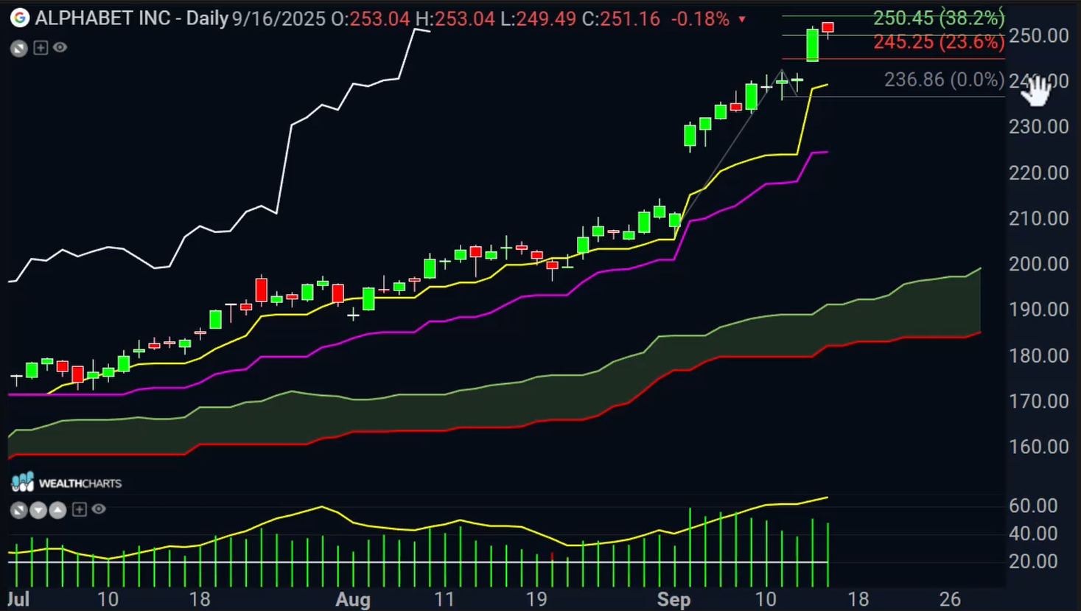This screenshot has width=1081, height=611.
Task: Add an indicator using the main chart's plus icon
Action: (41, 48)
